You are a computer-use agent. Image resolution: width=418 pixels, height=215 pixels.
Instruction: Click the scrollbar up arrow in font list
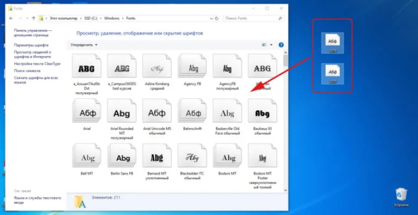pyautogui.click(x=286, y=52)
